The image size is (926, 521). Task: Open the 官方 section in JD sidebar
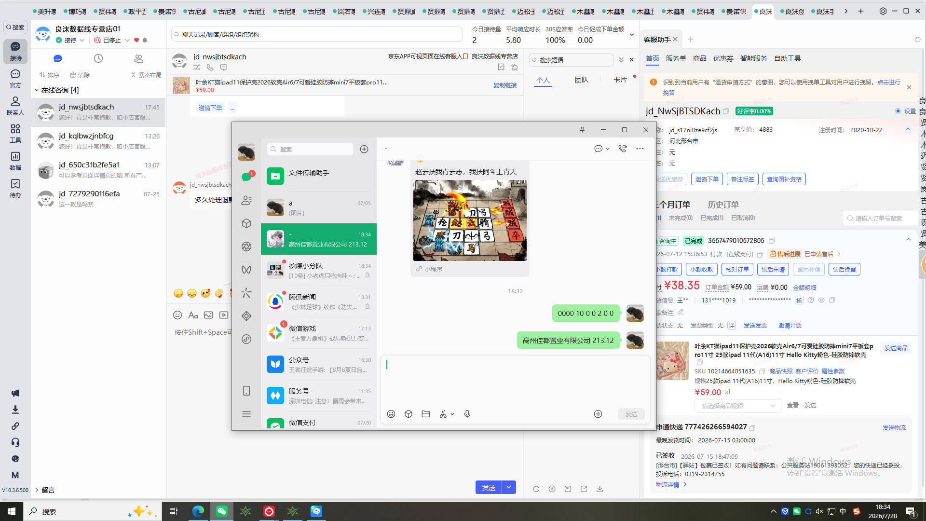click(15, 78)
